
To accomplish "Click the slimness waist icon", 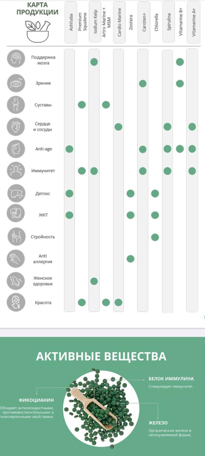I will 16,237.
